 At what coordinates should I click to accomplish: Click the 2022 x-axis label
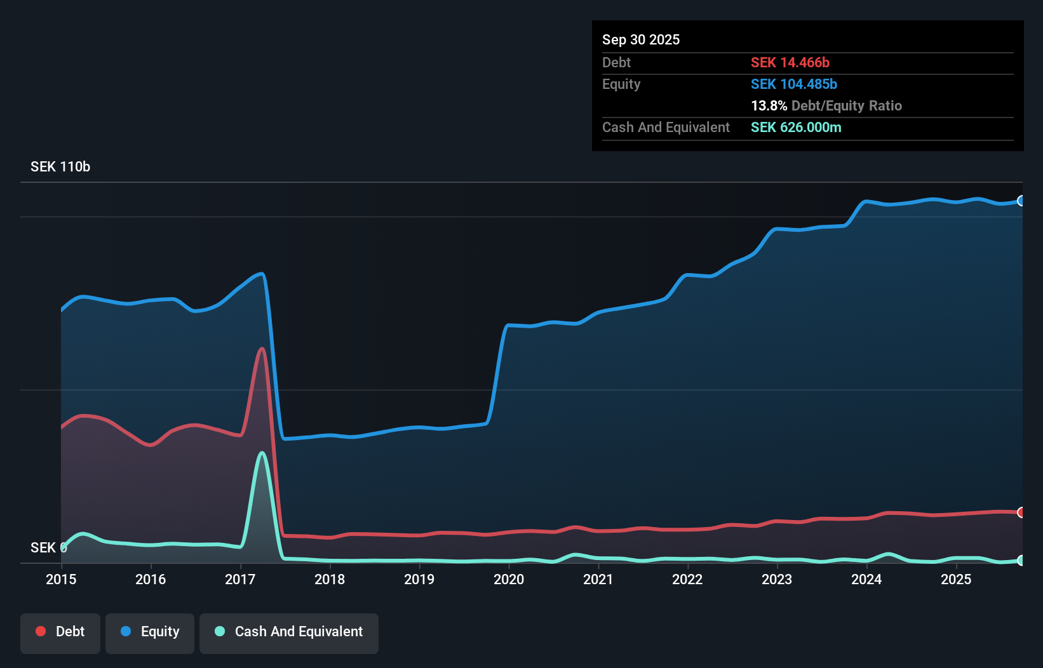687,579
